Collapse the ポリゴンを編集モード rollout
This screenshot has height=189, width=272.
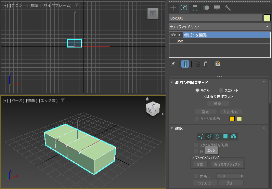click(172, 82)
